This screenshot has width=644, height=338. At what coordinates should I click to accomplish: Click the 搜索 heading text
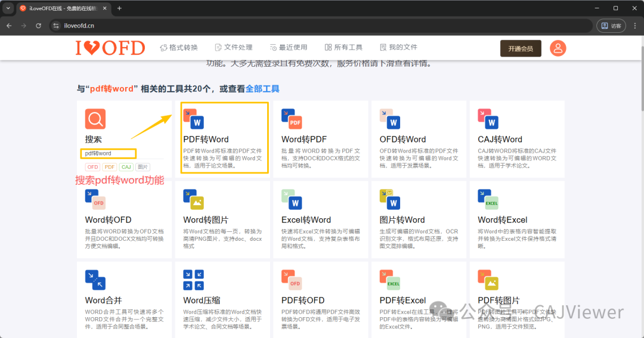(x=93, y=139)
